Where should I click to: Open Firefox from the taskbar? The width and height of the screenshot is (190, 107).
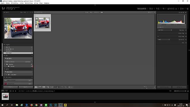coord(31,105)
